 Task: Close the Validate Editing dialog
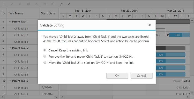pos(150,25)
